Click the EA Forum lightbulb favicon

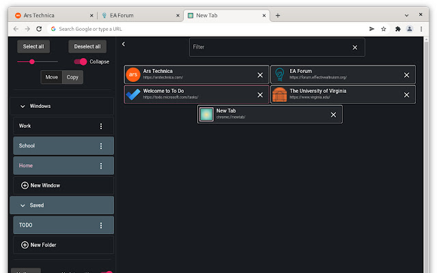(x=279, y=74)
